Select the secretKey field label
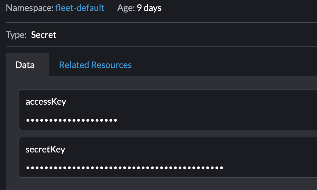317x190 pixels. [x=45, y=149]
